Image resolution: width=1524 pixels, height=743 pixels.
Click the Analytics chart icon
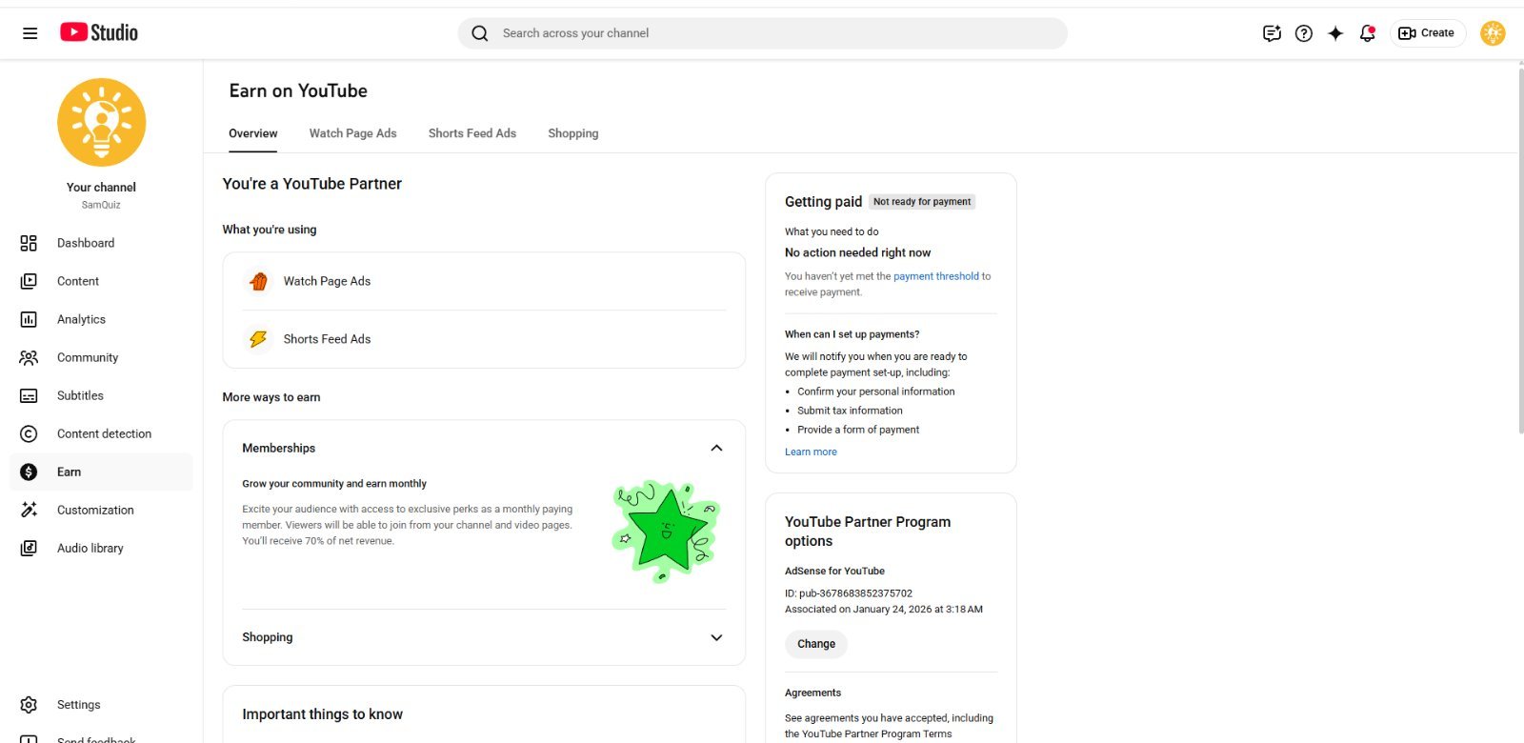click(29, 319)
